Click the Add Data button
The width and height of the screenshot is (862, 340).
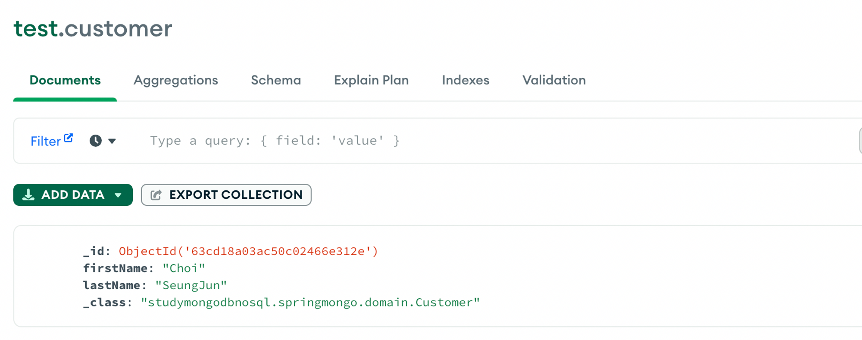coord(73,195)
